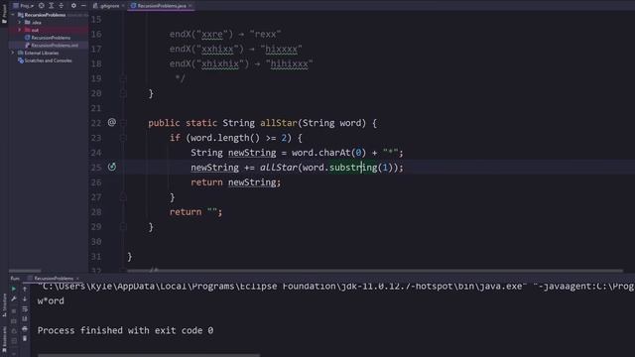
Task: Select the .idea folder row
Action: pos(49,22)
